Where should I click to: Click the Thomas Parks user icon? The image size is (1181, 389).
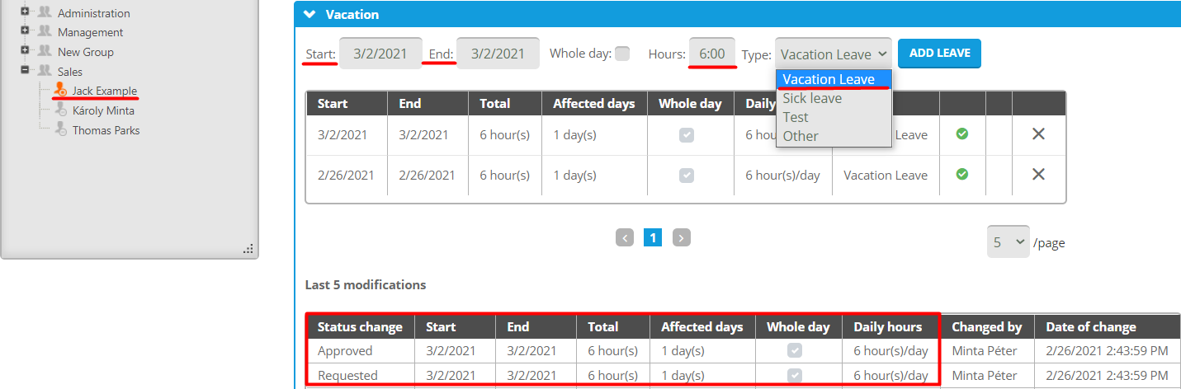[x=60, y=130]
